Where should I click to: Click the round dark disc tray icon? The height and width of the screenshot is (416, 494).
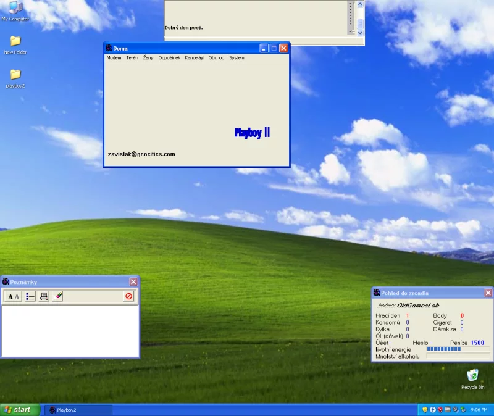tap(456, 410)
